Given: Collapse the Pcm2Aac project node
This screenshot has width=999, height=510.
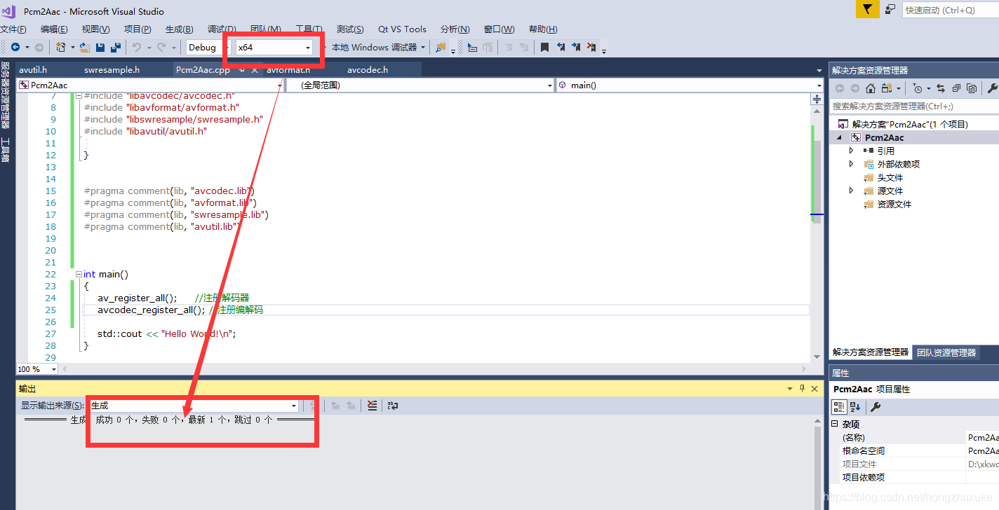Looking at the screenshot, I should click(840, 137).
